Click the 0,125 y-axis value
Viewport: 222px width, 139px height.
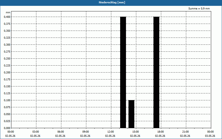[7, 93]
